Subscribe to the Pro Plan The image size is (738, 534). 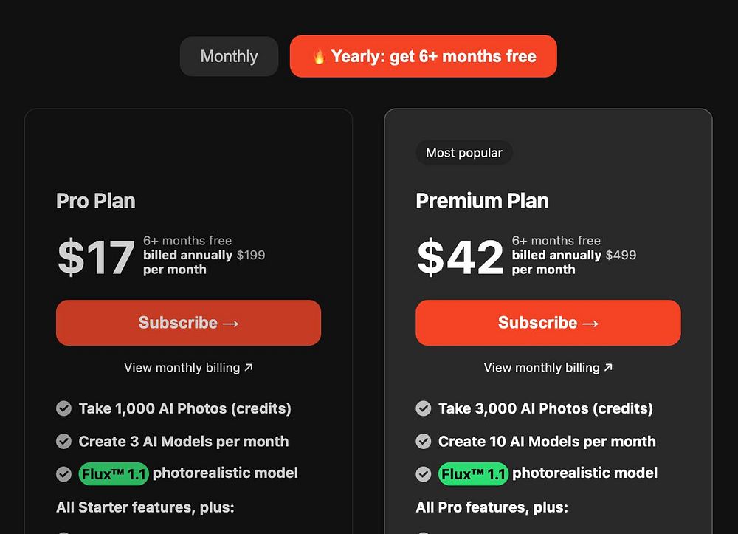188,323
